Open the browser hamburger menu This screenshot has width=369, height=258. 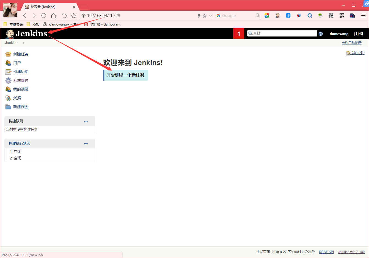tap(363, 15)
